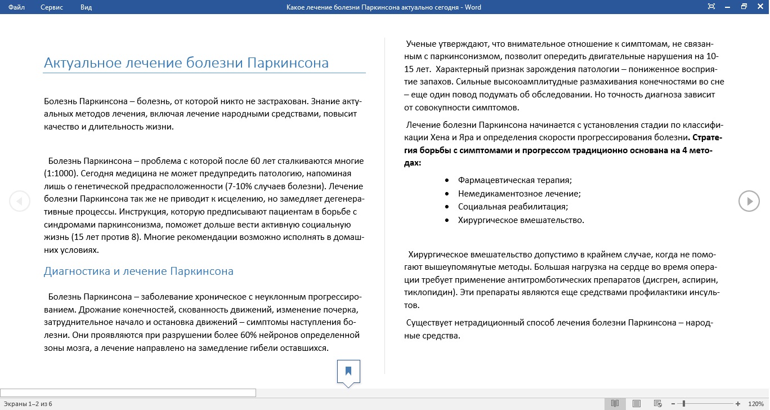Screen dimensions: 770x410
Task: Click the horizontal scrollbar thumb at bottom
Action: [x=128, y=393]
